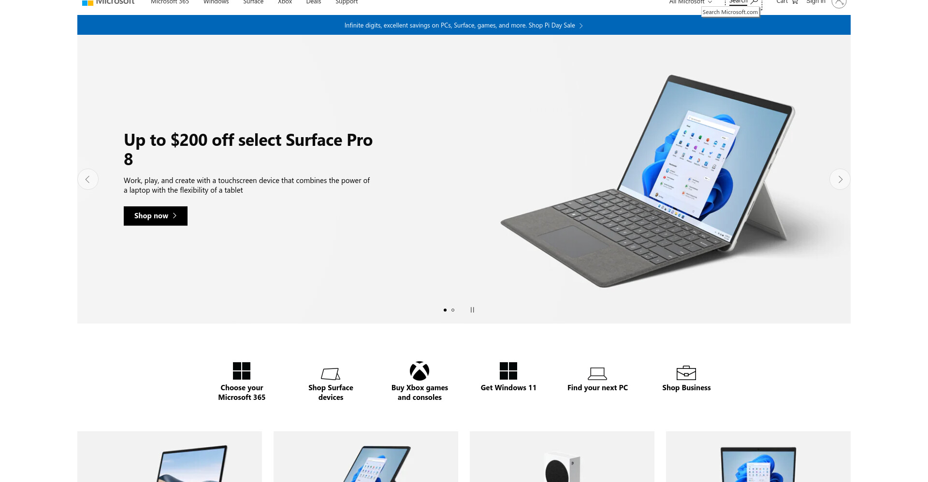This screenshot has height=482, width=928.
Task: Go to the previous carousel slide arrow
Action: pyautogui.click(x=88, y=179)
